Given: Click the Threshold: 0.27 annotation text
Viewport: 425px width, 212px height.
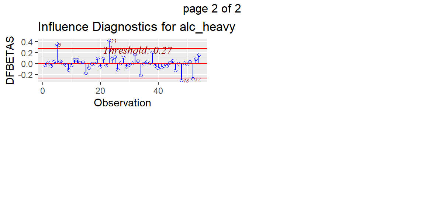Looking at the screenshot, I should coord(138,50).
